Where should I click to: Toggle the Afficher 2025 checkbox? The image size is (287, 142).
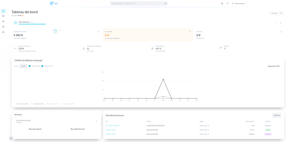click(42, 66)
